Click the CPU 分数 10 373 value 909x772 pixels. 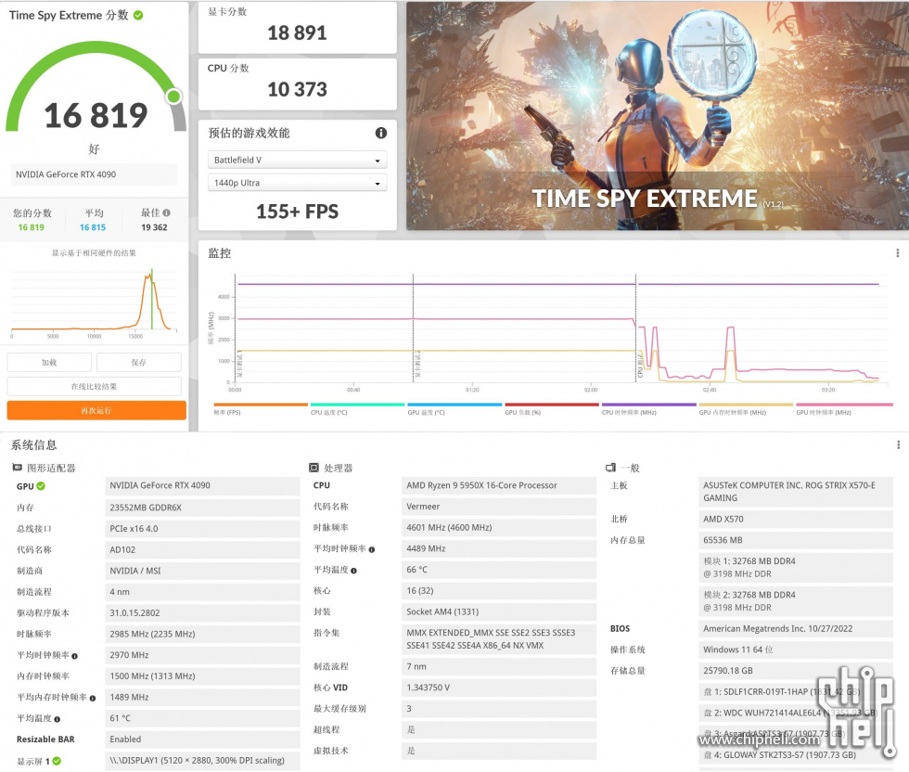click(x=297, y=89)
